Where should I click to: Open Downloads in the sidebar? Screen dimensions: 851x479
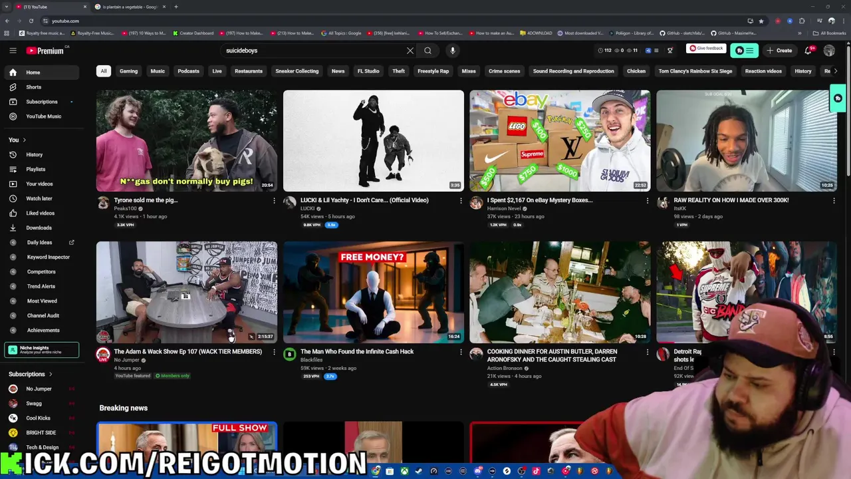[41, 228]
